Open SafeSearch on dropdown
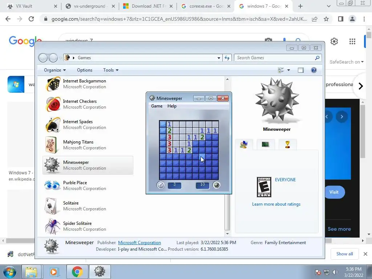 coord(346,62)
